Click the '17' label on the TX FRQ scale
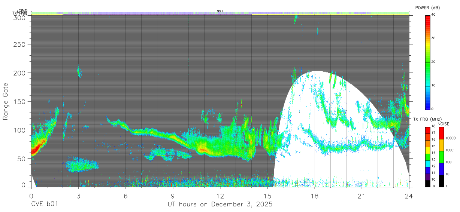The height and width of the screenshot is (212, 460). (x=433, y=133)
